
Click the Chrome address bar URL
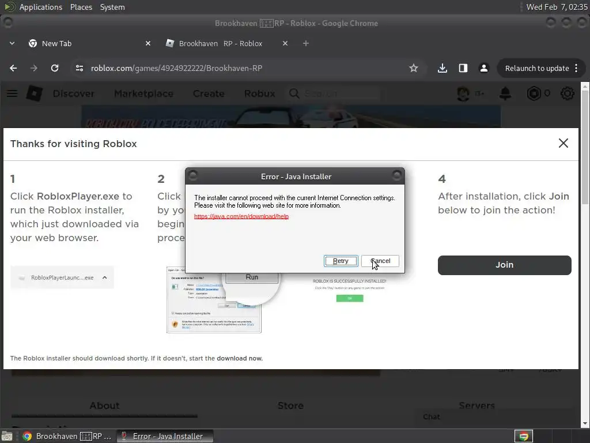pyautogui.click(x=176, y=68)
